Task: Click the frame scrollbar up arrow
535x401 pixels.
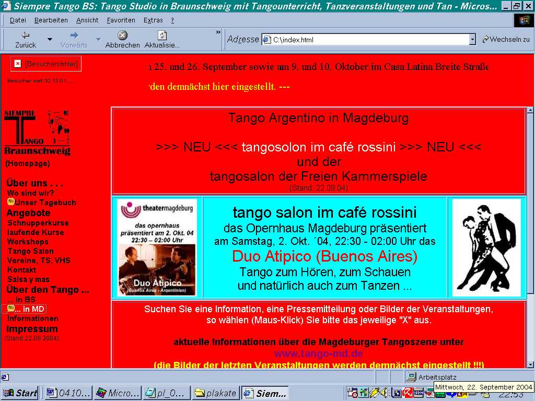Action: pos(530,110)
